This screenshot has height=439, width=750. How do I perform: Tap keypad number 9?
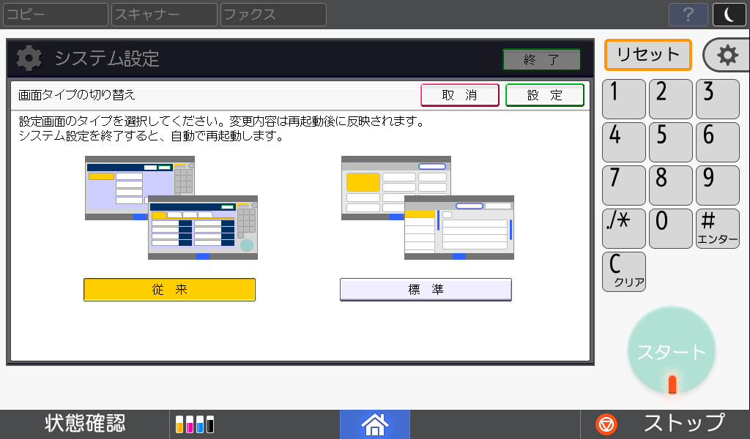[718, 185]
